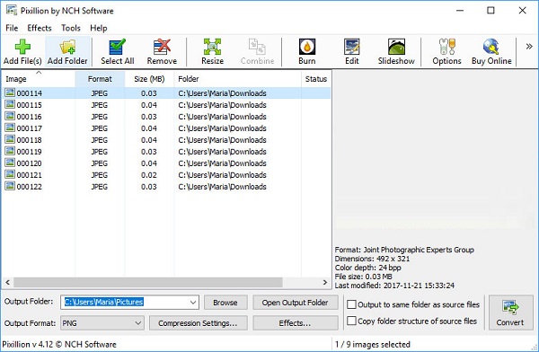Image resolution: width=539 pixels, height=352 pixels.
Task: Click the folder path cell of 000117
Action: pos(222,128)
